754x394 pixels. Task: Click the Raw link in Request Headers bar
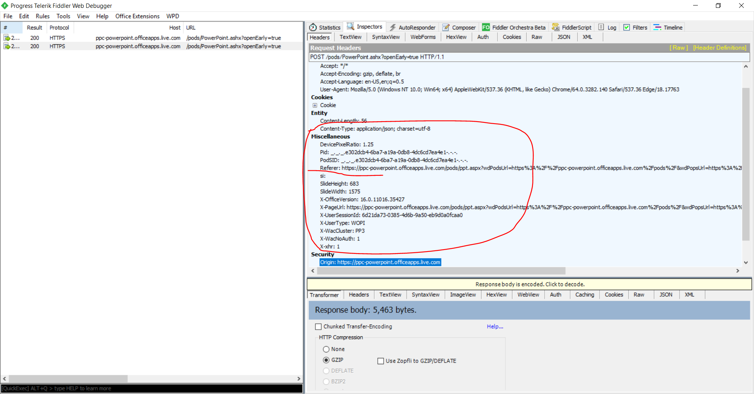pyautogui.click(x=679, y=47)
